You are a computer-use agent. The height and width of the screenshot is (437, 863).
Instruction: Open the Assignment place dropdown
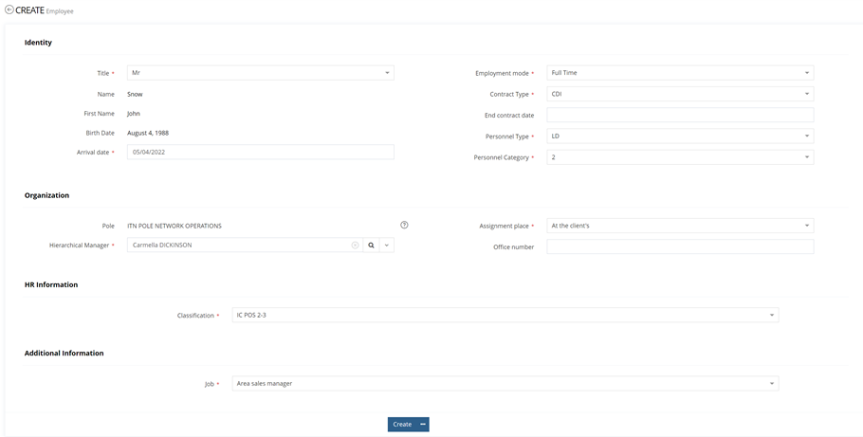806,226
